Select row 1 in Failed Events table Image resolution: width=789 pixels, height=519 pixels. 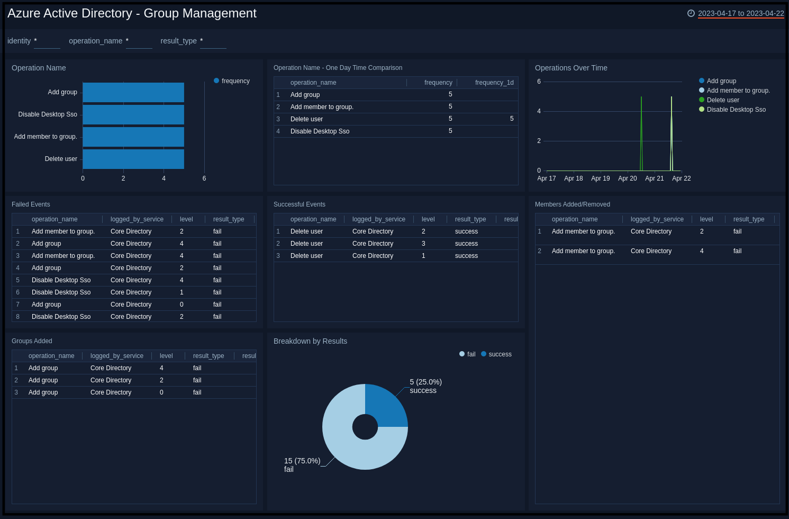click(134, 231)
